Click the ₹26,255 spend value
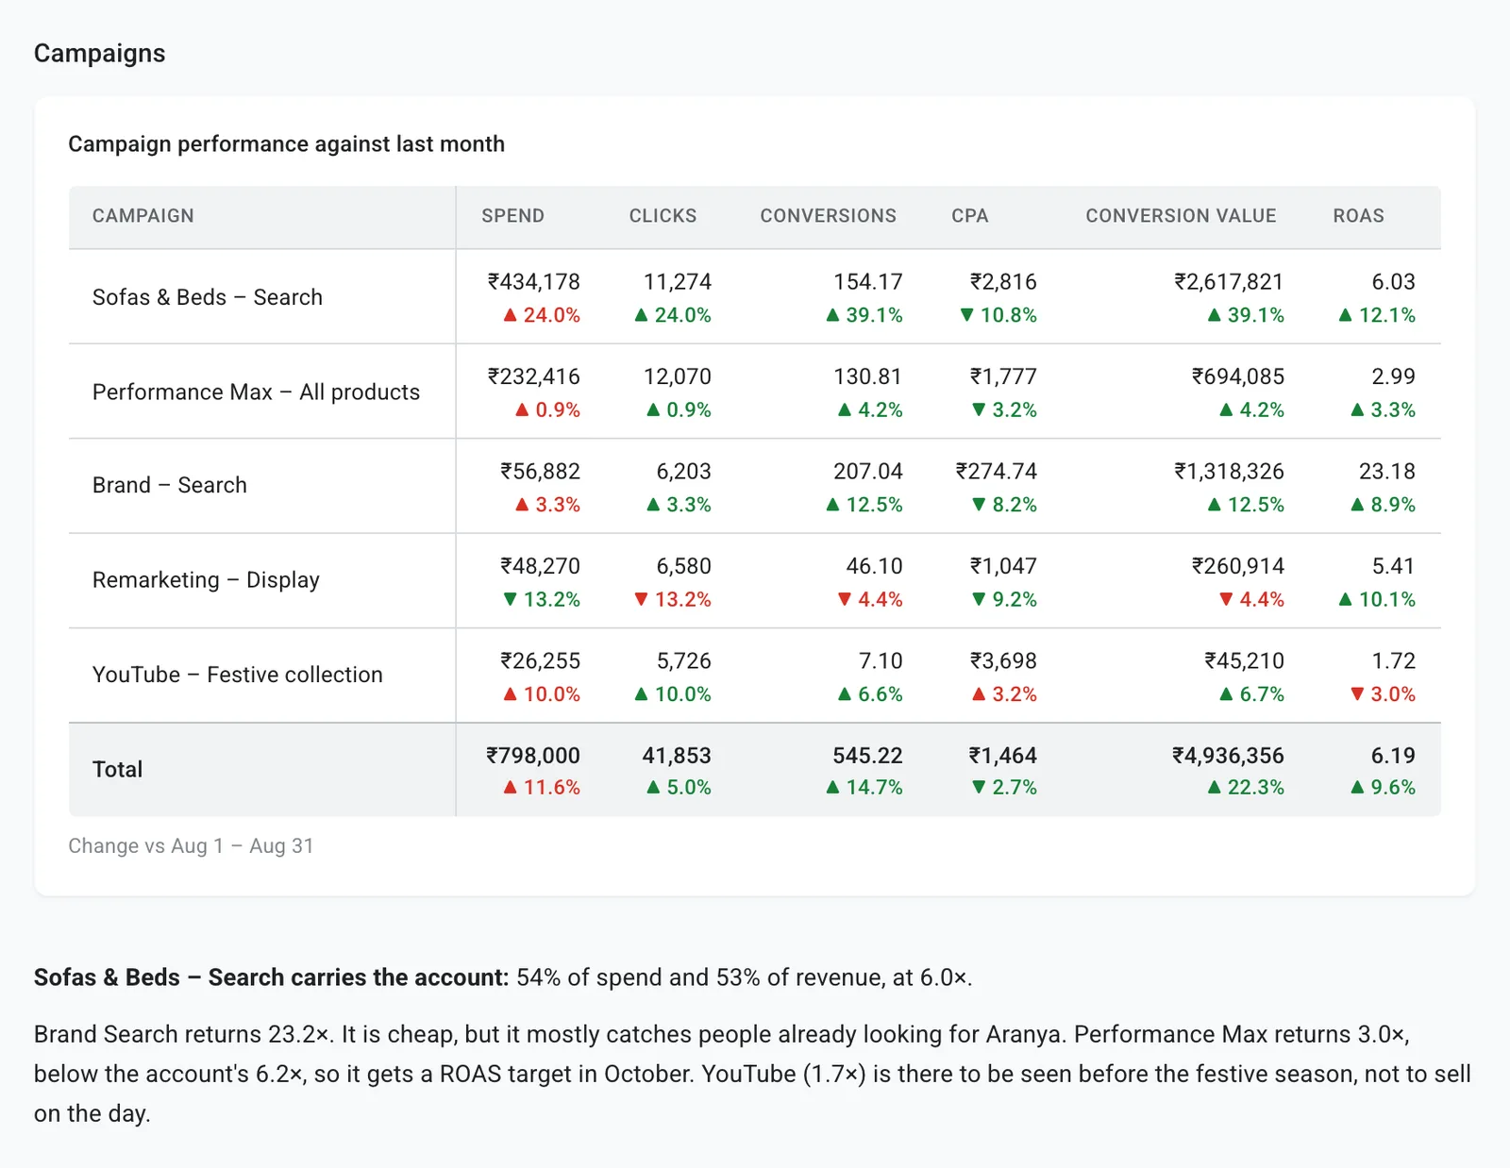The image size is (1510, 1168). pyautogui.click(x=540, y=660)
